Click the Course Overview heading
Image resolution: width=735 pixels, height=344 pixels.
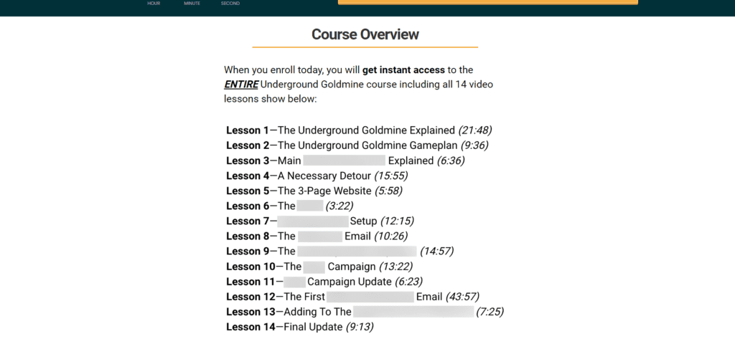[x=365, y=34]
